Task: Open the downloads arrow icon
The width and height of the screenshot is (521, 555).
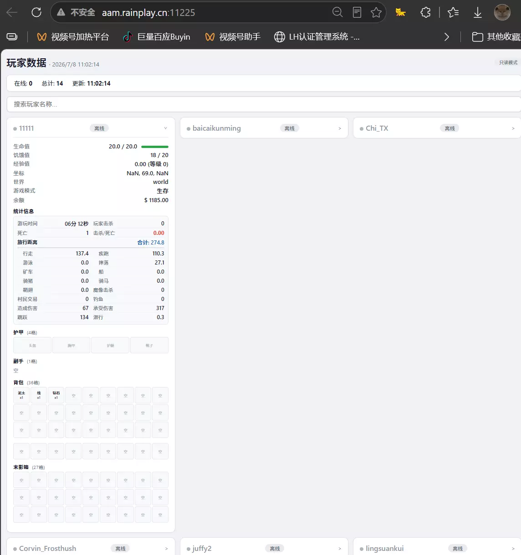Action: click(477, 12)
